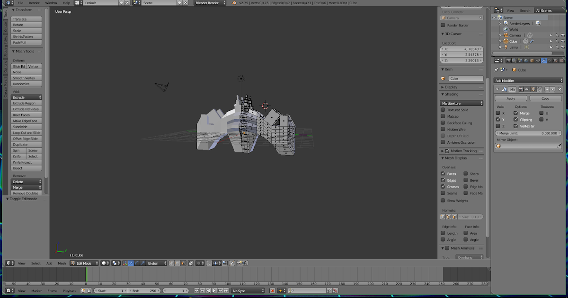Toggle the 3D manipulator widget icon
The width and height of the screenshot is (568, 298).
point(125,263)
